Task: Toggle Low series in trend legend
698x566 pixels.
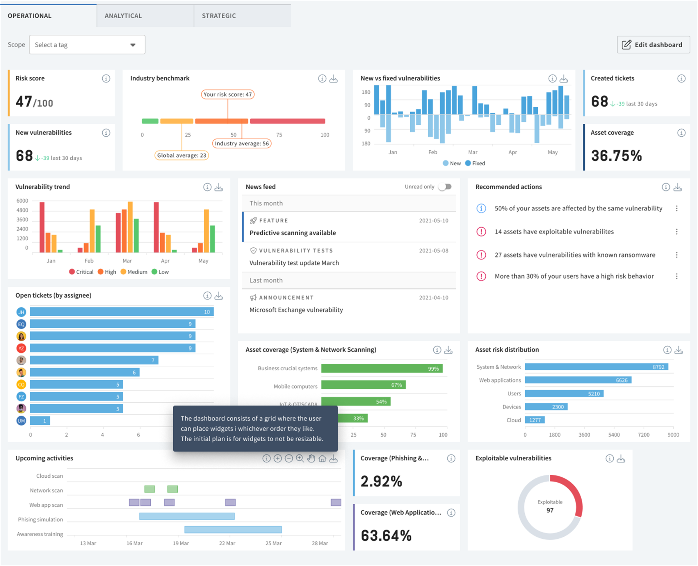Action: pos(161,272)
